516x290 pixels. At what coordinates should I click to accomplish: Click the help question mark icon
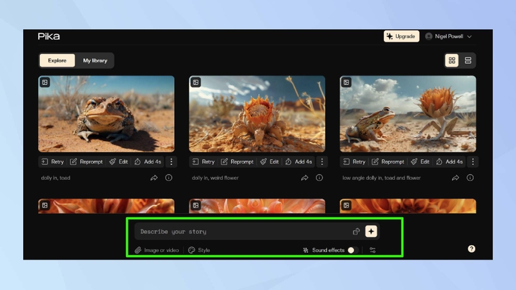pos(471,249)
